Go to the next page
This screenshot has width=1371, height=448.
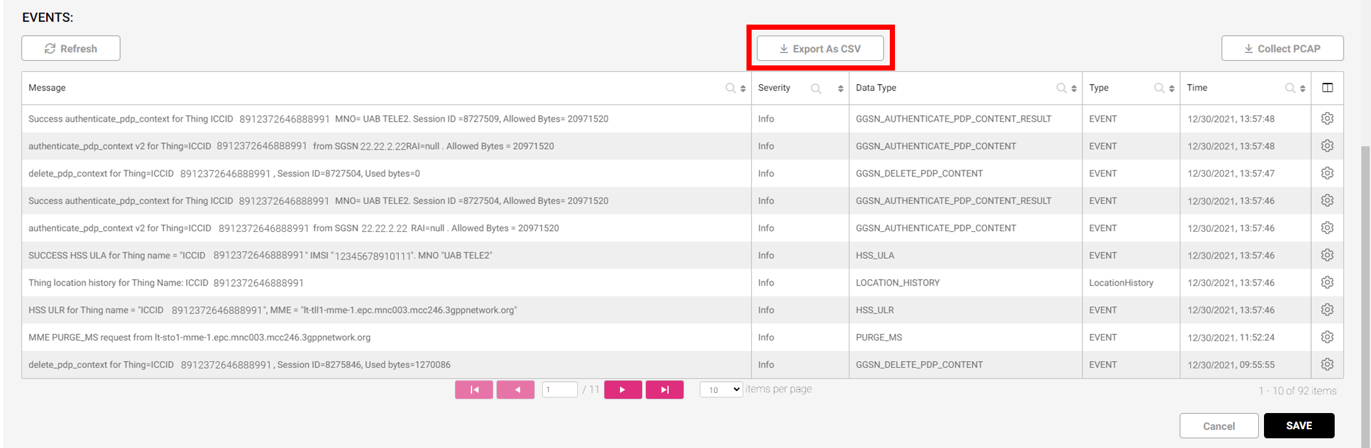623,390
